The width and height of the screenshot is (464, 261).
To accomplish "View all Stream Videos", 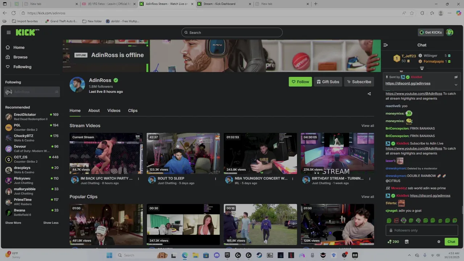I will pyautogui.click(x=368, y=126).
